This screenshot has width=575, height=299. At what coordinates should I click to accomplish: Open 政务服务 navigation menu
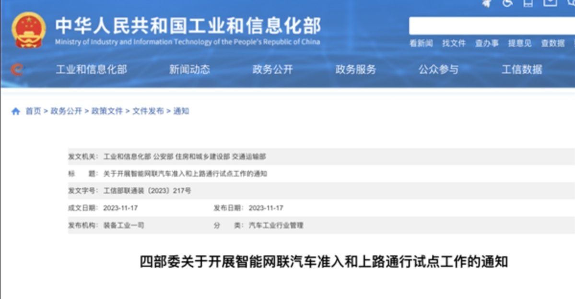click(356, 69)
